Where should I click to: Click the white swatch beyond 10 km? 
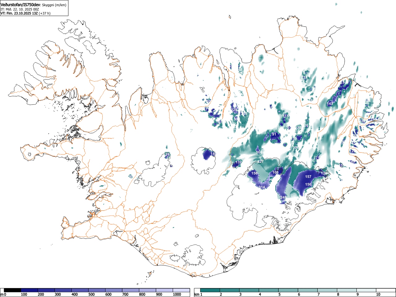[386, 290]
